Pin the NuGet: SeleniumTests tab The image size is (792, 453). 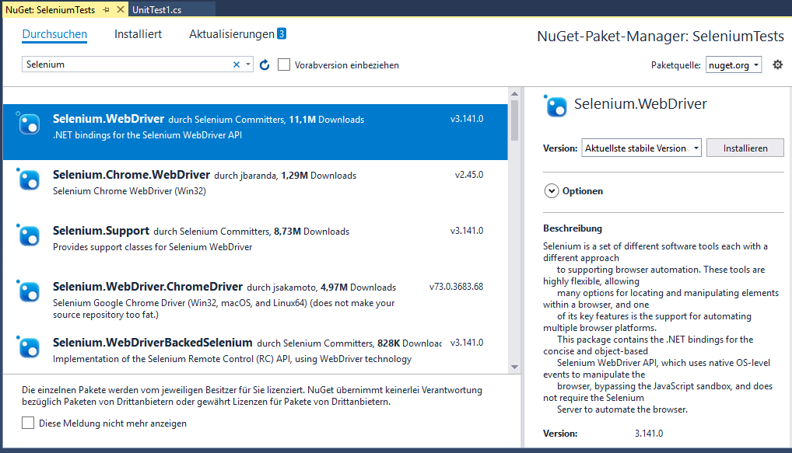tap(106, 9)
